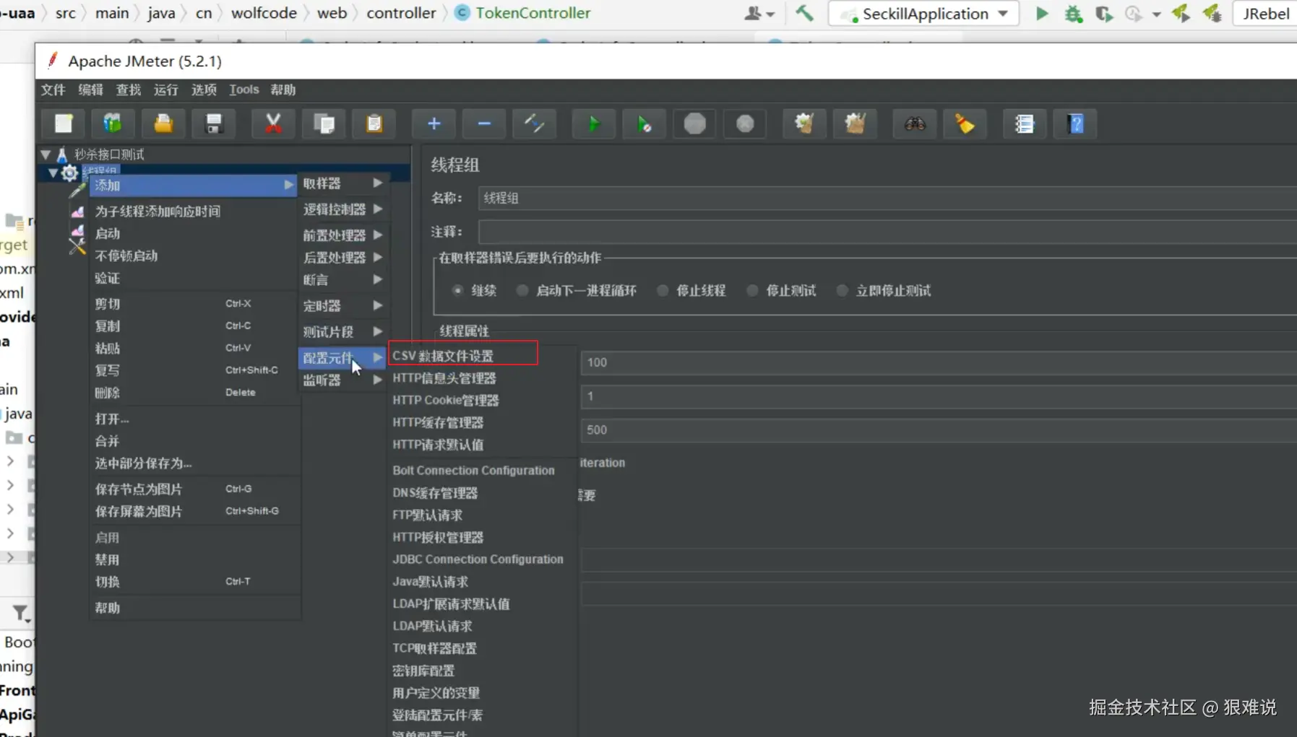Screen dimensions: 1297x737
Task: Expand the 逻辑控制器 submenu
Action: point(342,209)
